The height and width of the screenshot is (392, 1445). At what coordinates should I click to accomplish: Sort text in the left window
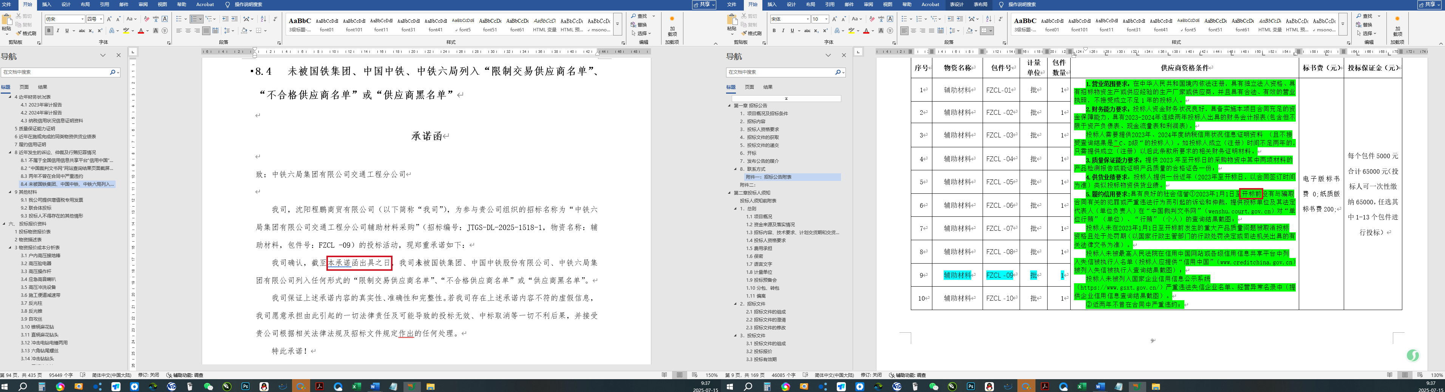click(x=264, y=19)
